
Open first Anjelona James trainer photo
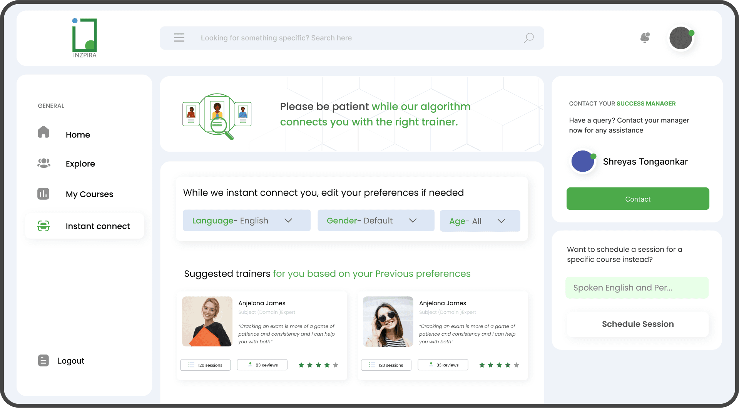pos(207,321)
